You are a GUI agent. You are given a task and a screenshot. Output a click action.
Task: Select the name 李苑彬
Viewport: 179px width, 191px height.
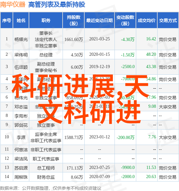21,116
